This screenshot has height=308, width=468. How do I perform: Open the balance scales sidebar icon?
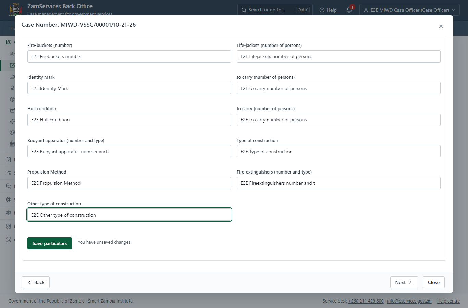pyautogui.click(x=9, y=213)
